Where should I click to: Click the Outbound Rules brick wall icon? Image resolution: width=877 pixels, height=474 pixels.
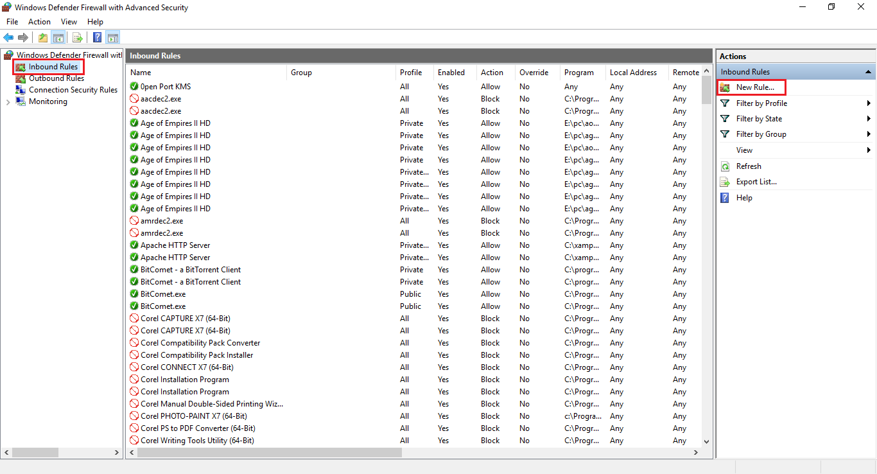pos(21,78)
